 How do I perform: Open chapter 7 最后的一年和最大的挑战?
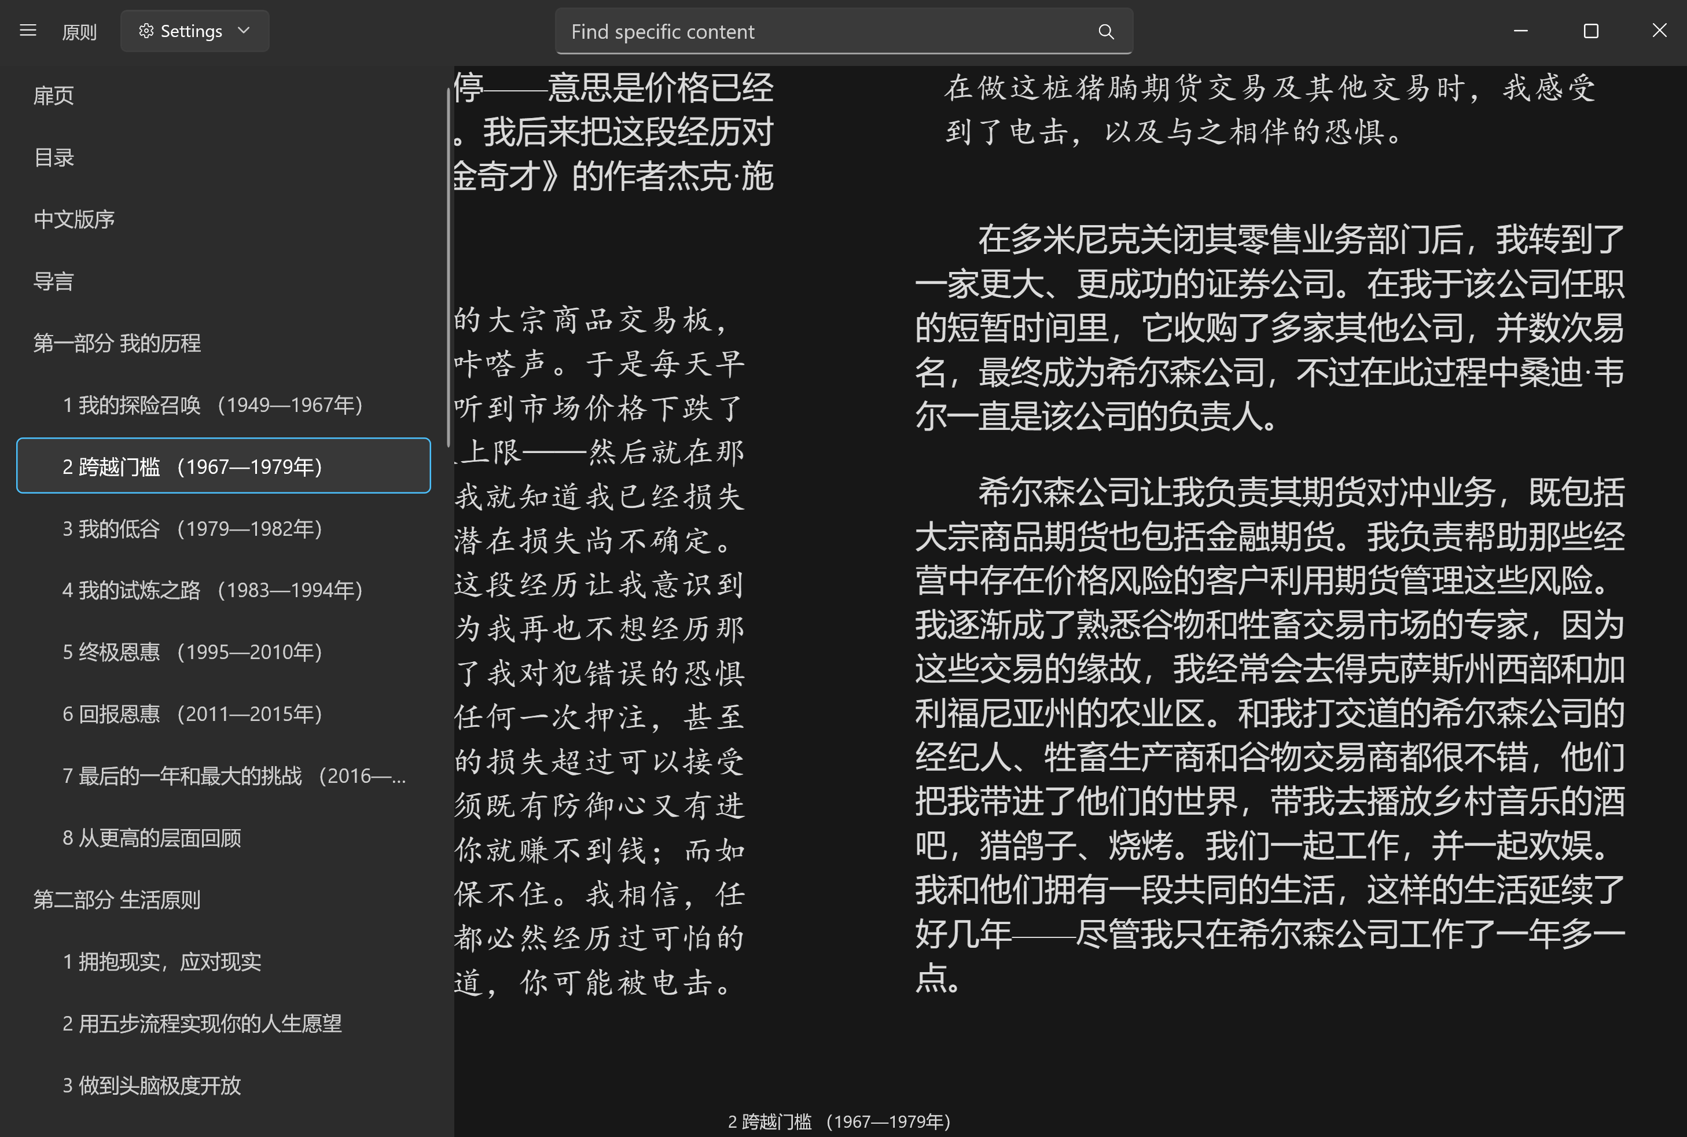[223, 775]
